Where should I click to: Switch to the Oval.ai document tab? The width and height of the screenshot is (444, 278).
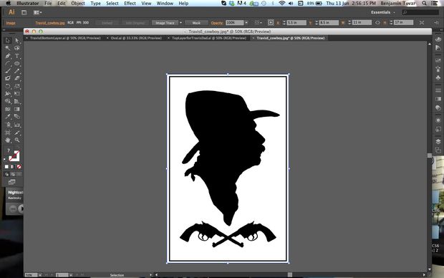coord(136,38)
